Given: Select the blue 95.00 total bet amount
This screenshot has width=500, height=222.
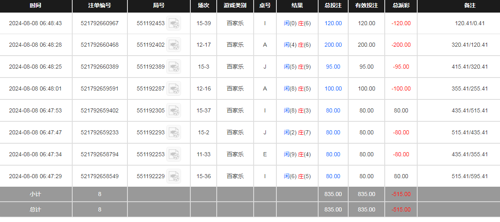Looking at the screenshot, I should coord(333,67).
